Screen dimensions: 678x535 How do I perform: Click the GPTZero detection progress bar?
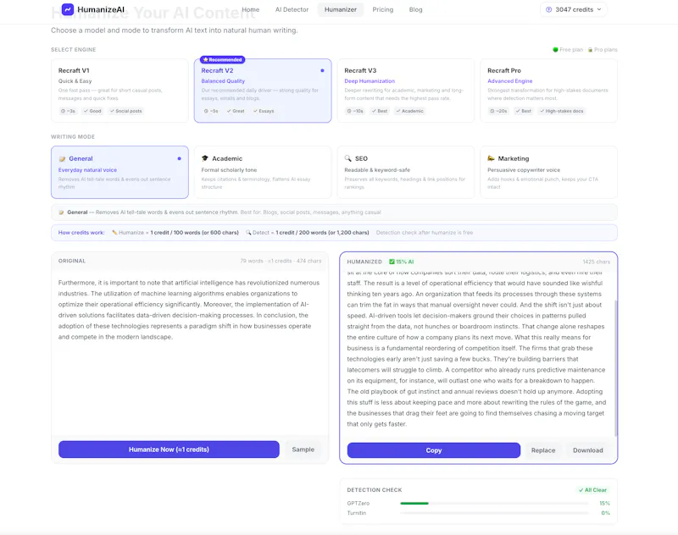click(x=495, y=504)
